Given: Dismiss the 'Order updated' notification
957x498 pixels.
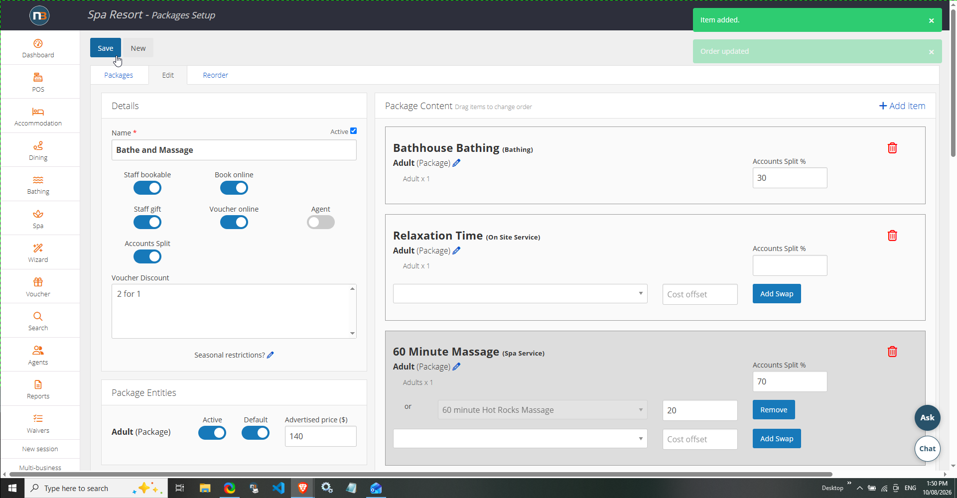Looking at the screenshot, I should point(931,52).
